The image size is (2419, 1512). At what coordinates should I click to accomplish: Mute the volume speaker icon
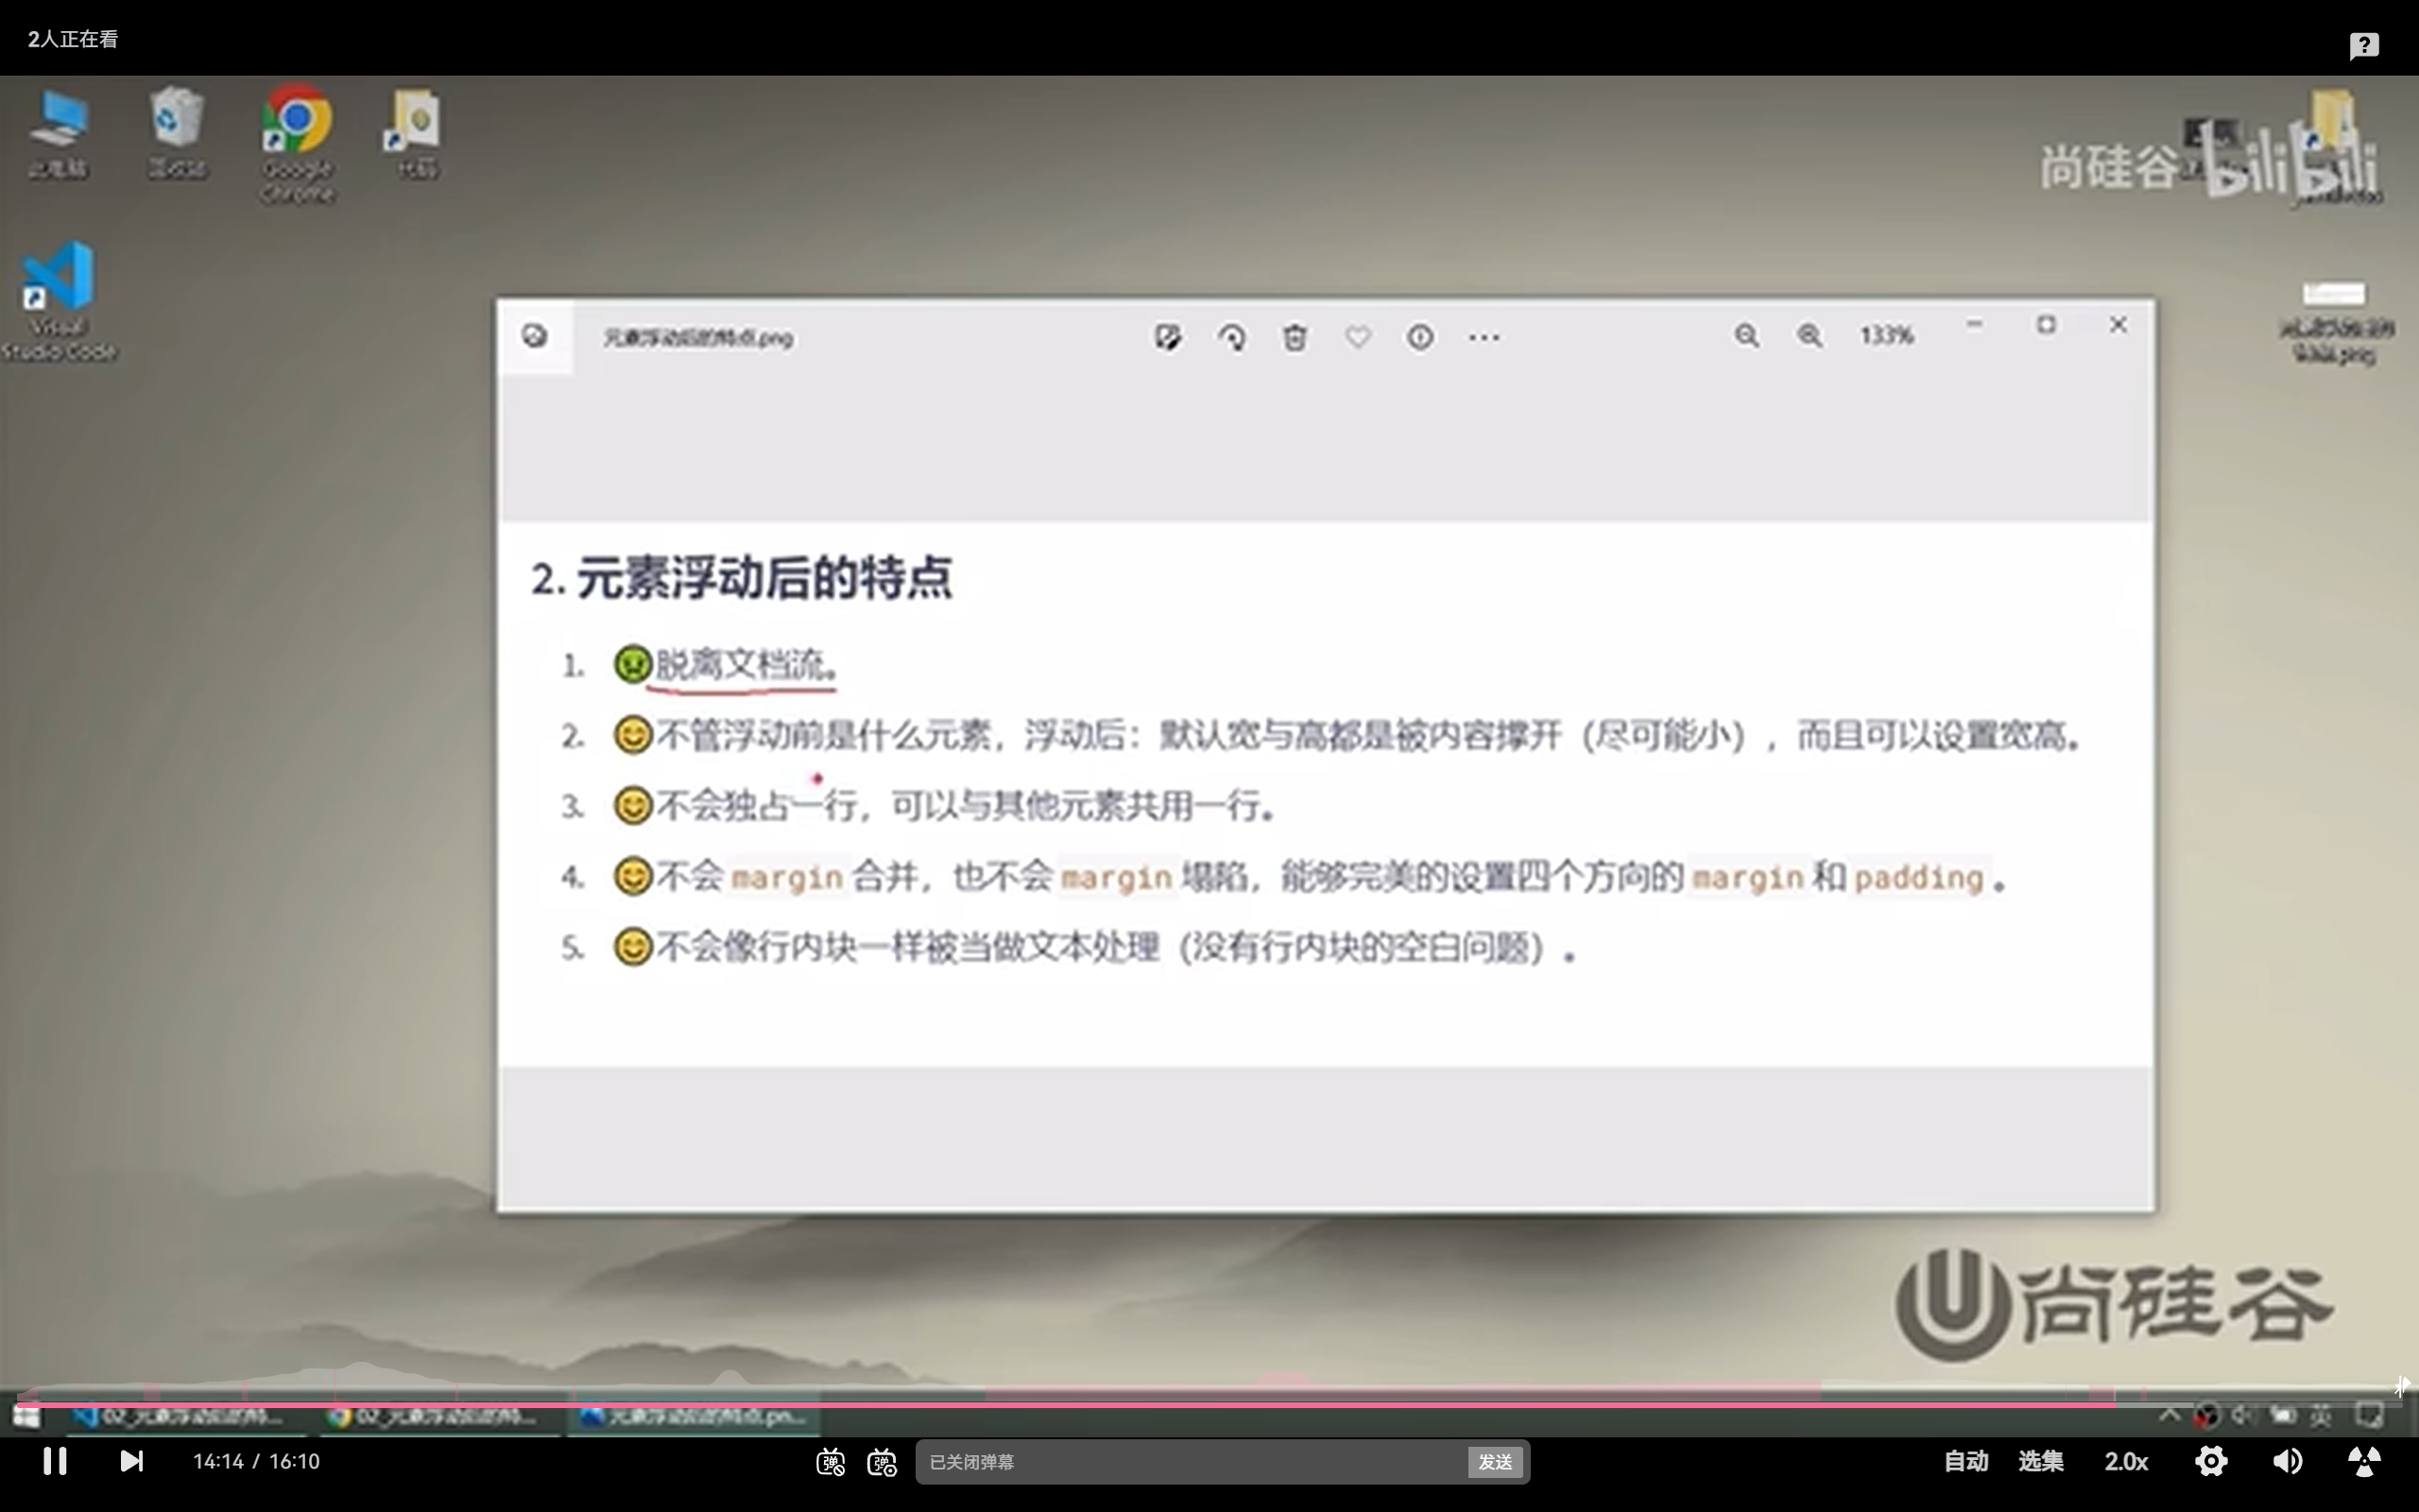click(x=2287, y=1461)
